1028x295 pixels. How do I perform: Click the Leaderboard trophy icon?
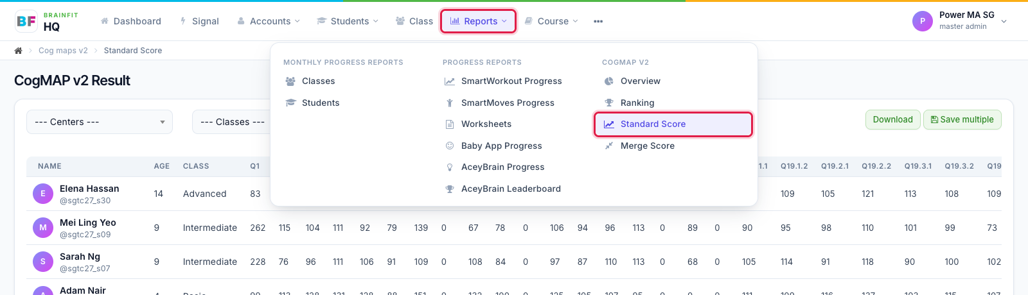450,189
